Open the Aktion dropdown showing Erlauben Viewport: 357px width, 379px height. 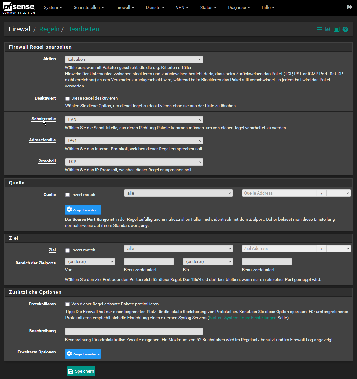[x=134, y=60]
